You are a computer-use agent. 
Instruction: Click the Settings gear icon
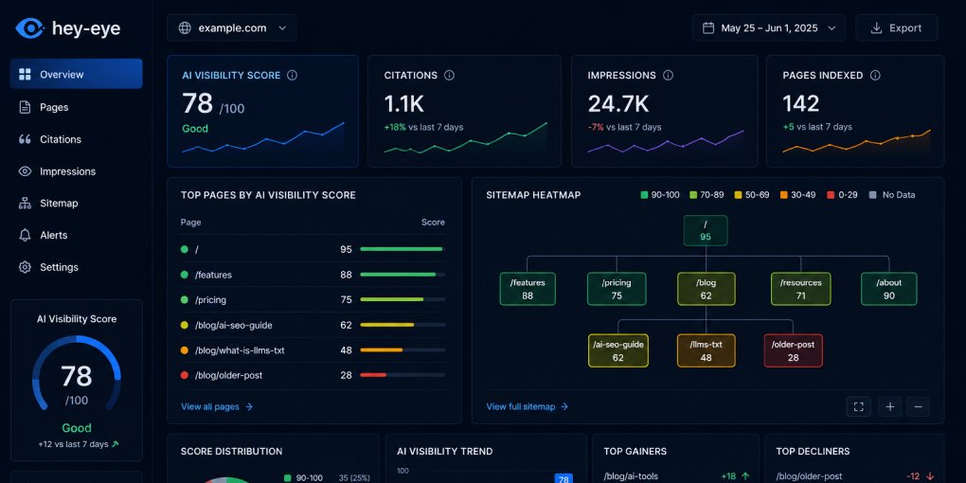(x=25, y=267)
